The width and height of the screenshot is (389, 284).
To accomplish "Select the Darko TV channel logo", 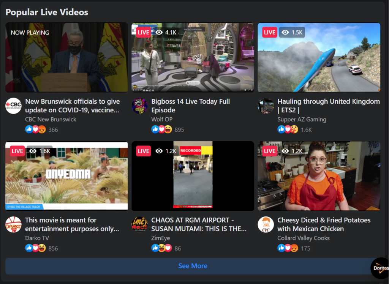I will 13,225.
